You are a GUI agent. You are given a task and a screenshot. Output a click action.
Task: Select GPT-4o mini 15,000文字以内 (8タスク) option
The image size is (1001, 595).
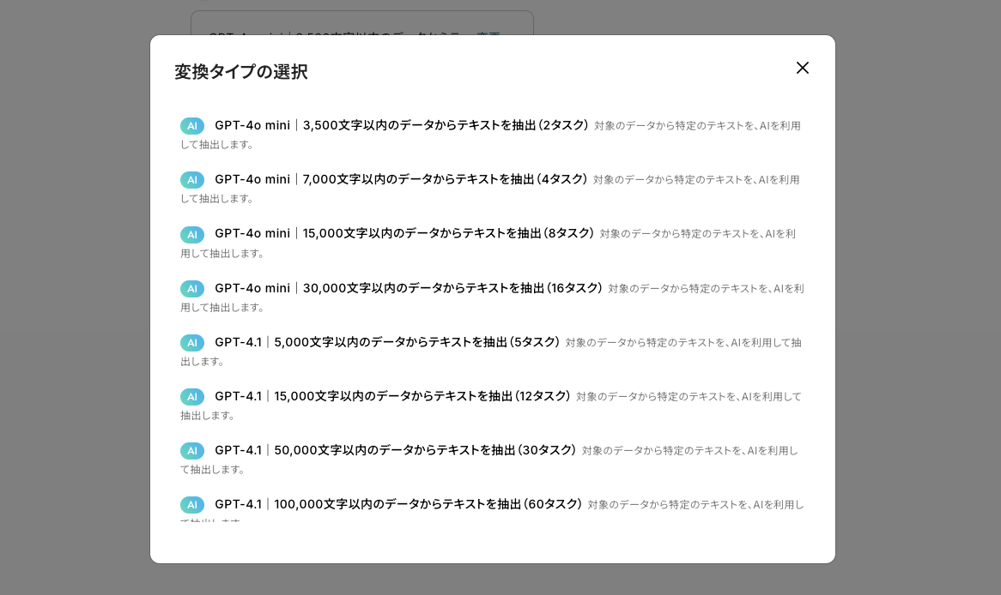pos(492,243)
